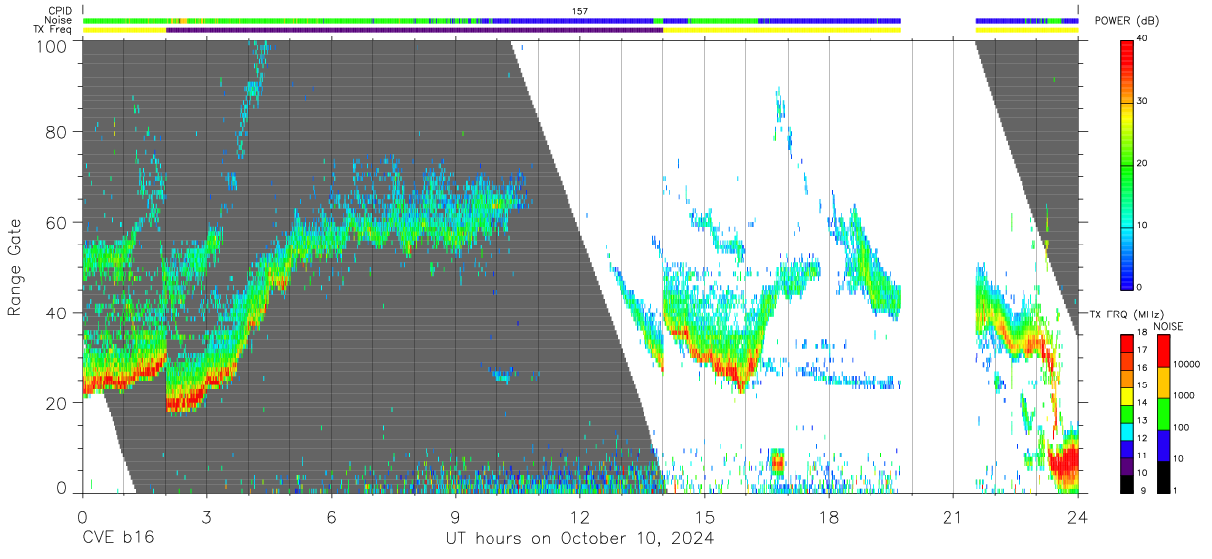Click the "24" UT hour tick label
The width and height of the screenshot is (1212, 559).
[1078, 516]
